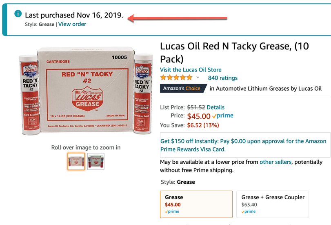331x225 pixels.
Task: View the other sellers link
Action: pyautogui.click(x=275, y=162)
